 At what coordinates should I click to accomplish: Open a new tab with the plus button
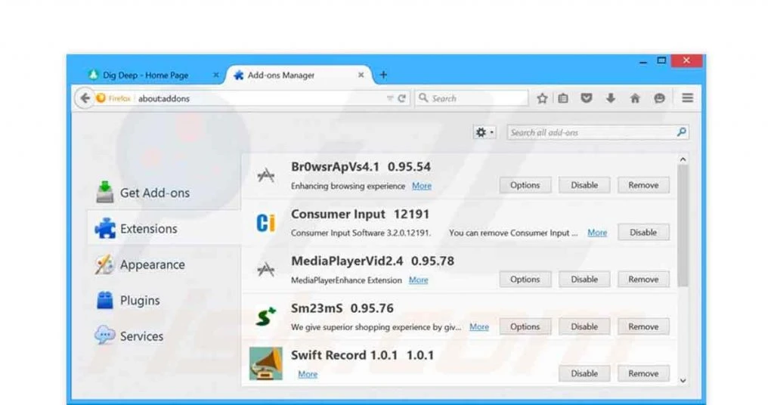tap(383, 75)
